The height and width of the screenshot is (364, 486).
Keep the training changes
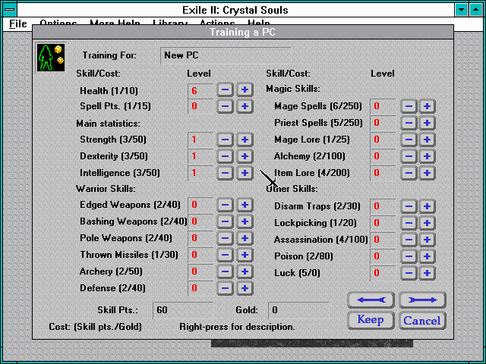point(371,320)
